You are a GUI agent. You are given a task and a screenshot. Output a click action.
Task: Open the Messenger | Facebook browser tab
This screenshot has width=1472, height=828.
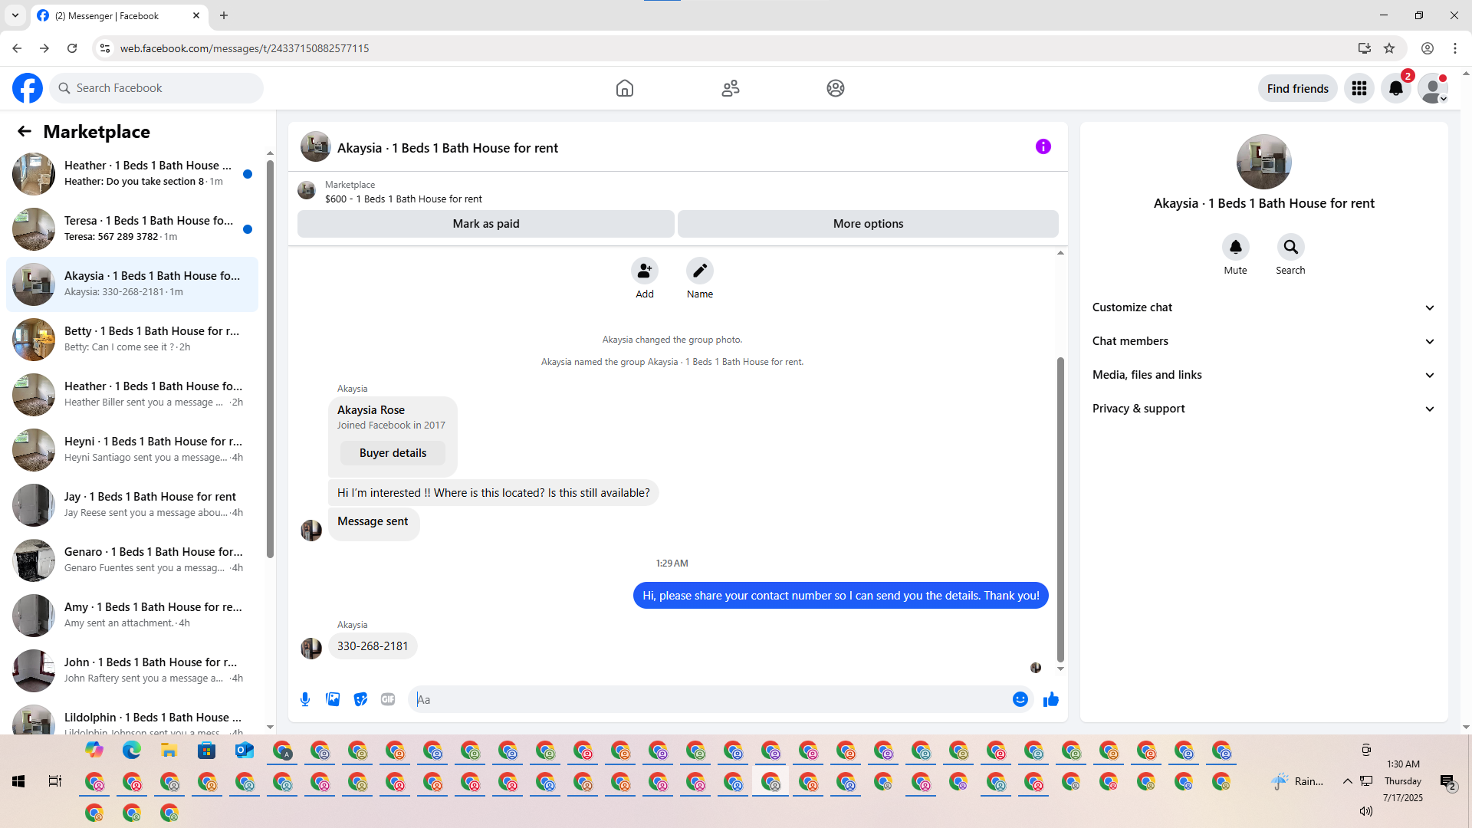119,15
